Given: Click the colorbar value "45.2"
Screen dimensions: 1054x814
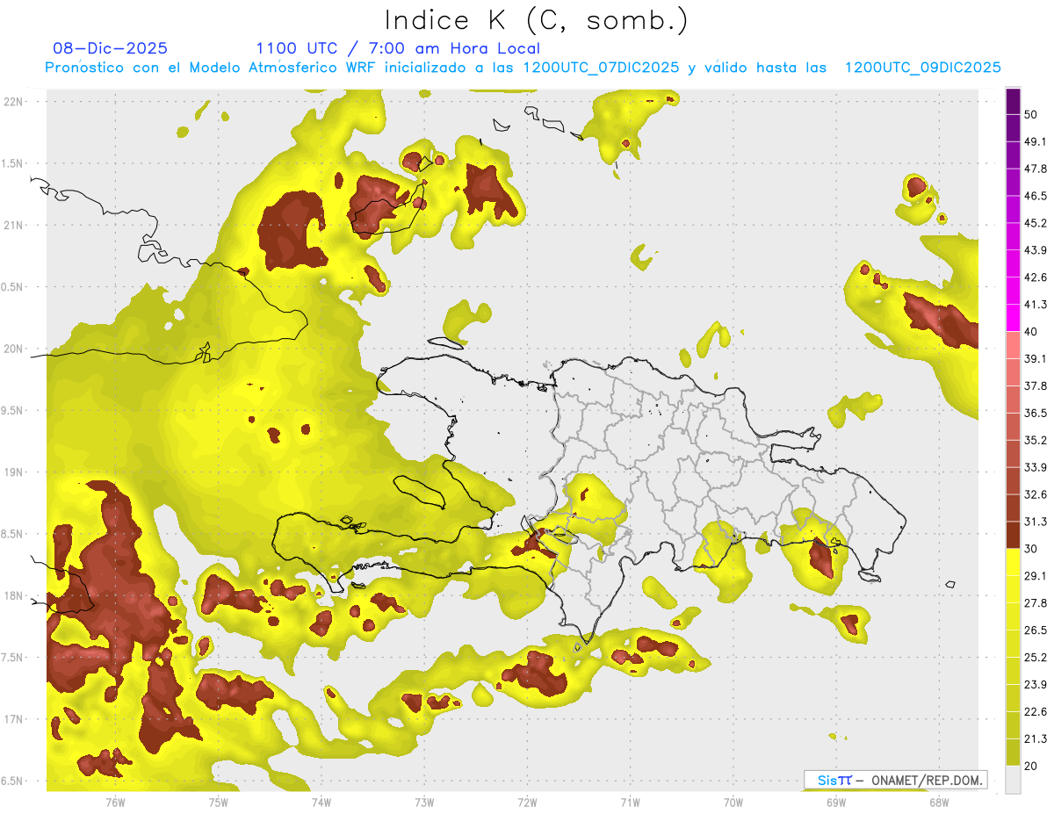Looking at the screenshot, I should 1036,223.
